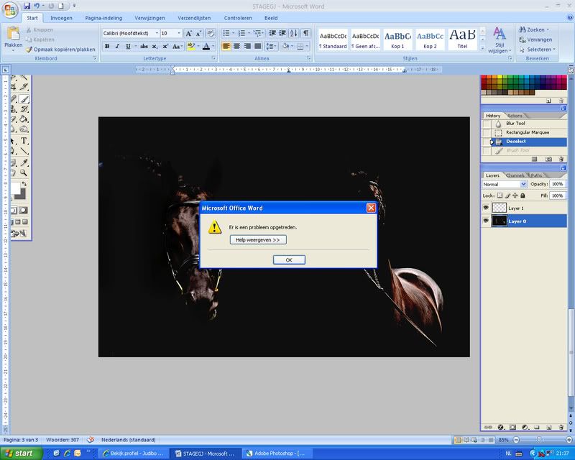Toggle underline formatting
575x460 pixels.
128,46
